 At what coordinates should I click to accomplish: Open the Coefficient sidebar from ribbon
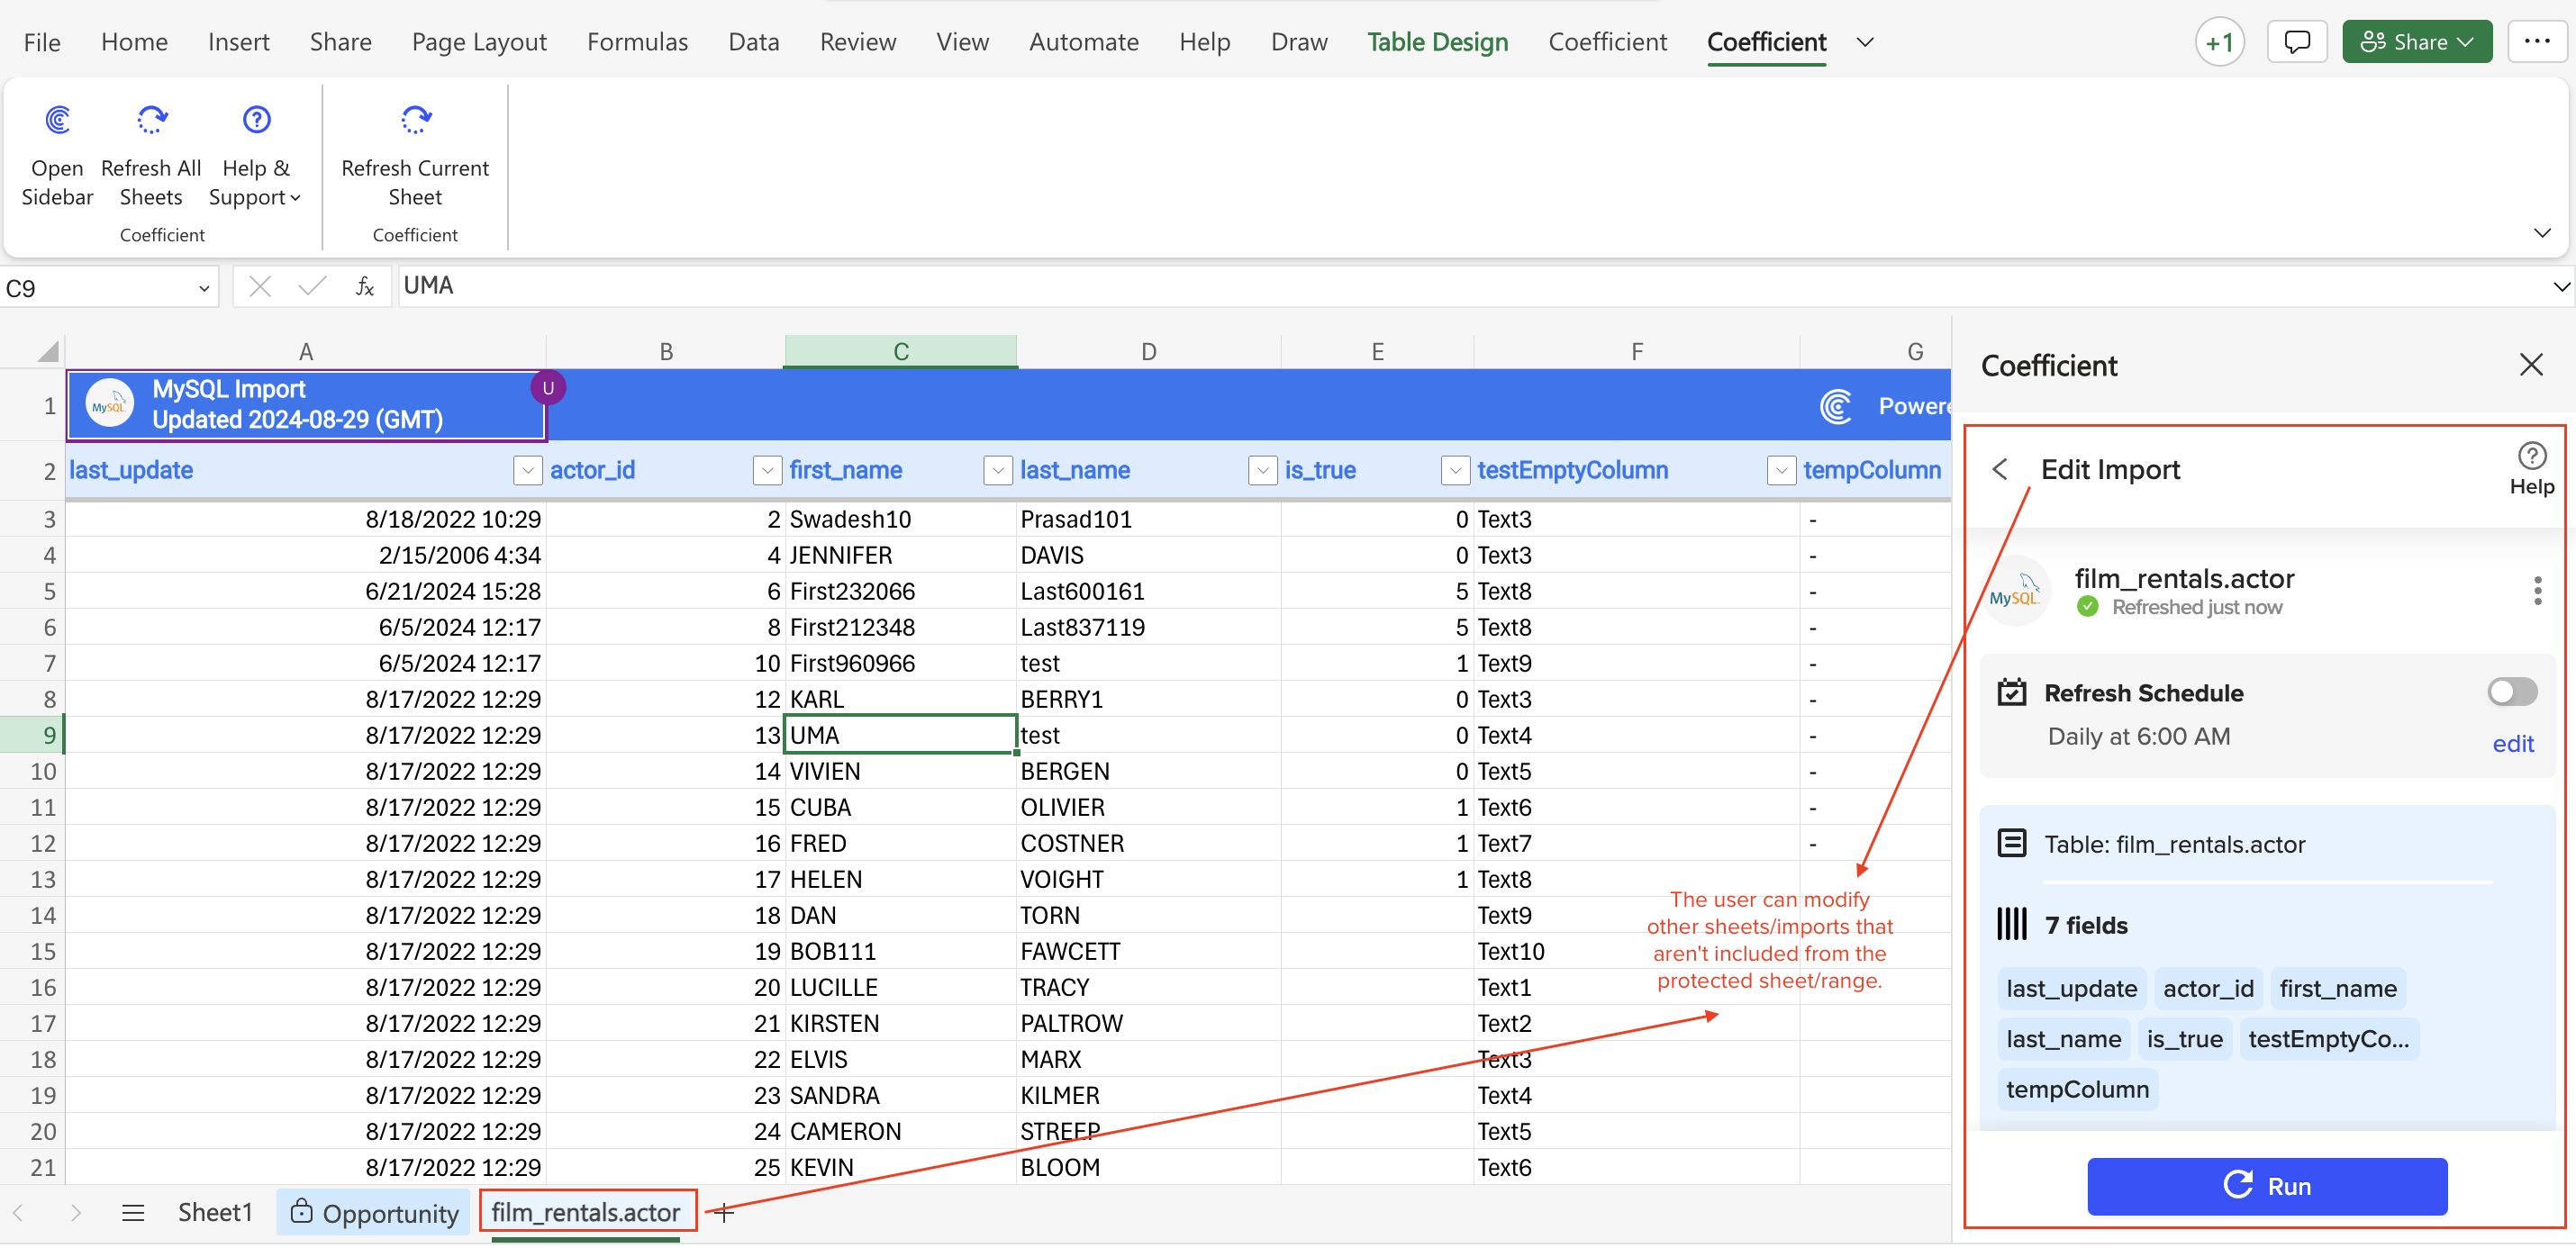(57, 154)
